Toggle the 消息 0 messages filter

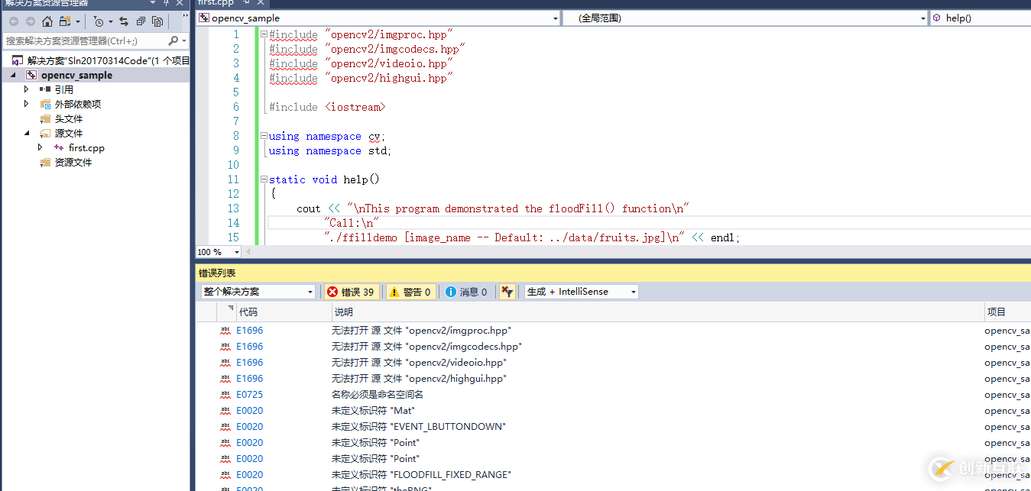(x=466, y=292)
